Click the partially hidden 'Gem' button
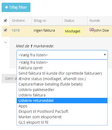 9,78
